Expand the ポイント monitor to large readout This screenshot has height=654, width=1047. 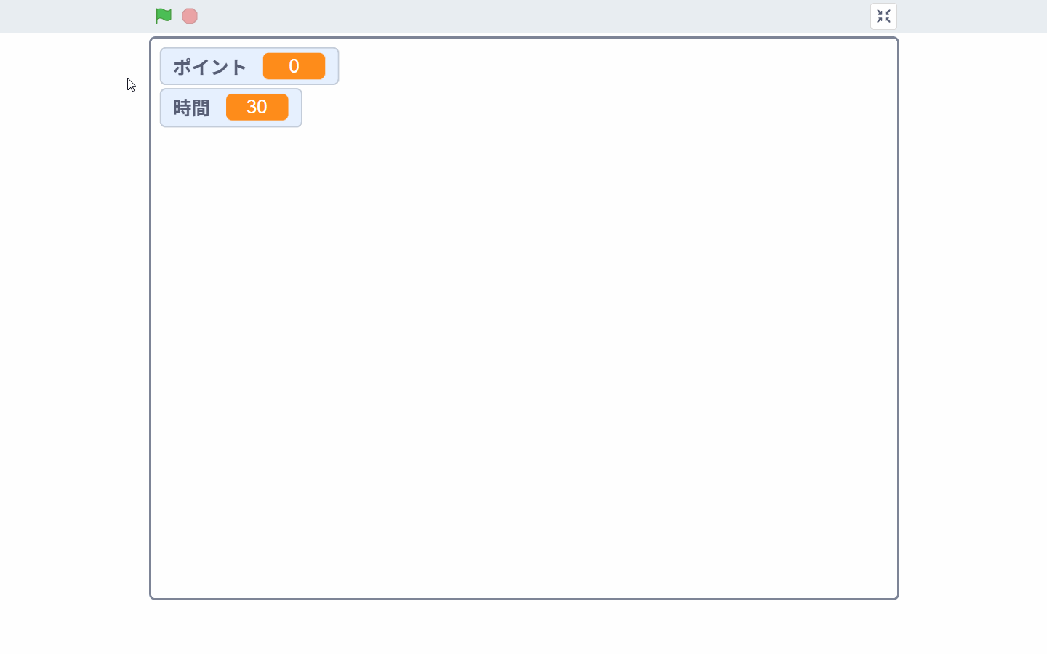coord(249,65)
